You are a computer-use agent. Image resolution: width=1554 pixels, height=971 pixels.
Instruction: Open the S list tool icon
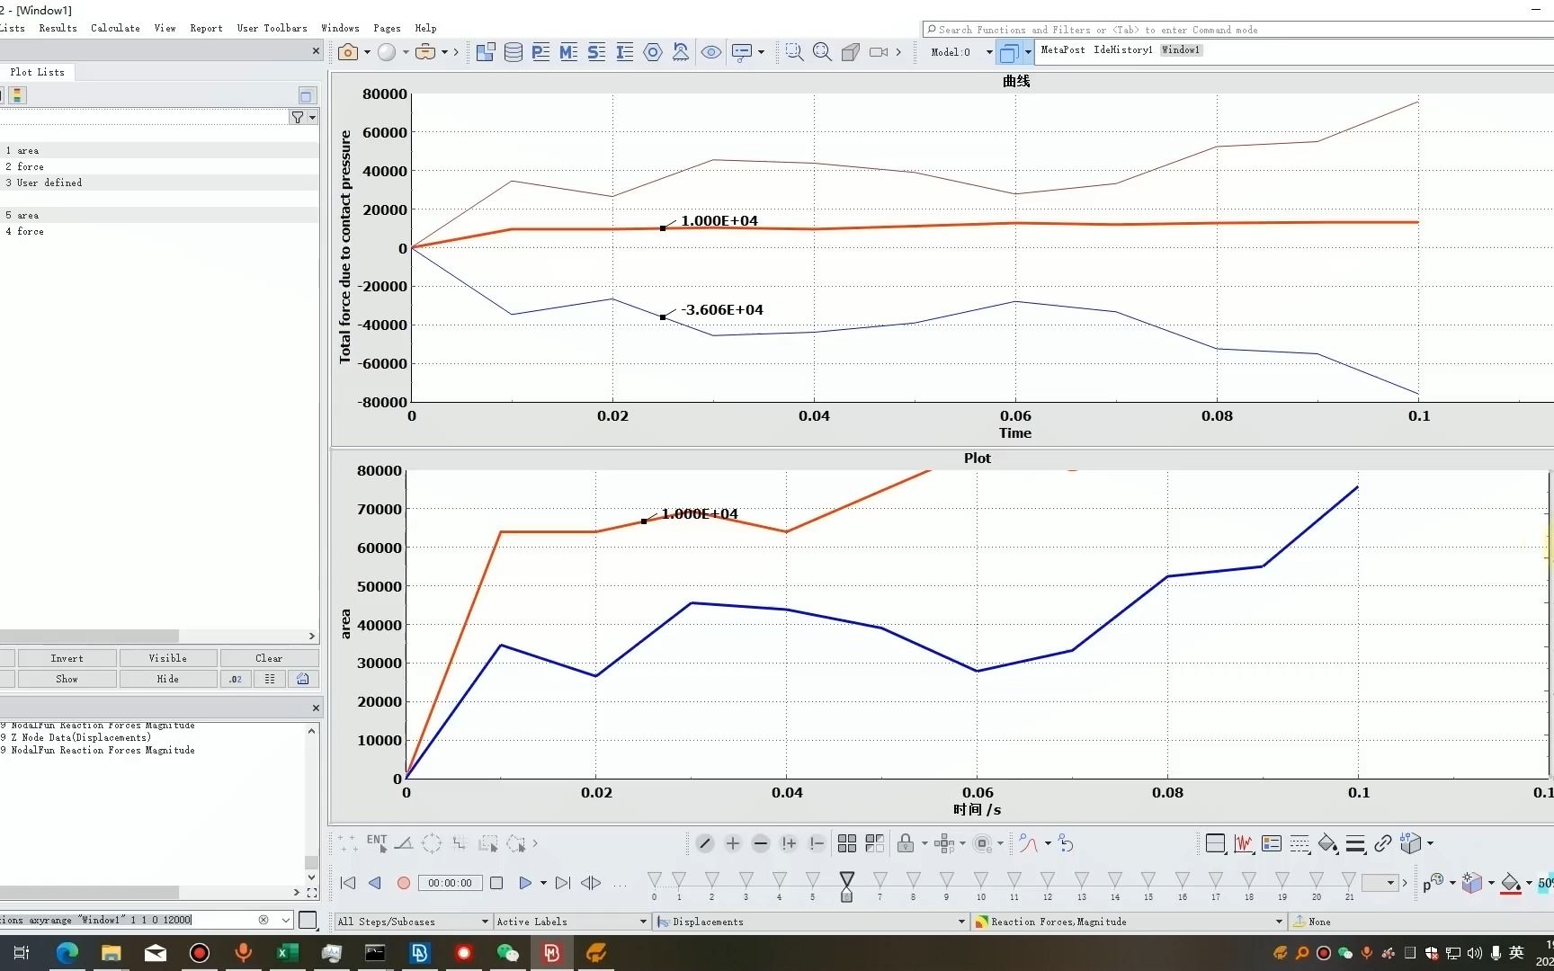click(596, 52)
